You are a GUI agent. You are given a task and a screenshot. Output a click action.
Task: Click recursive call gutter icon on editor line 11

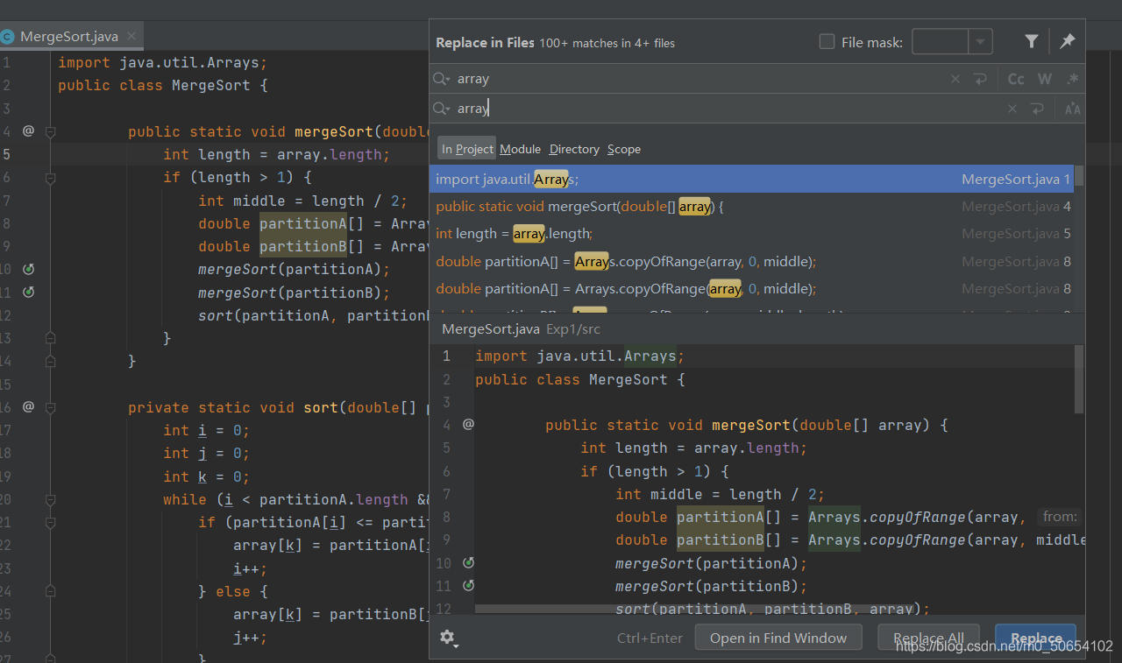[28, 292]
